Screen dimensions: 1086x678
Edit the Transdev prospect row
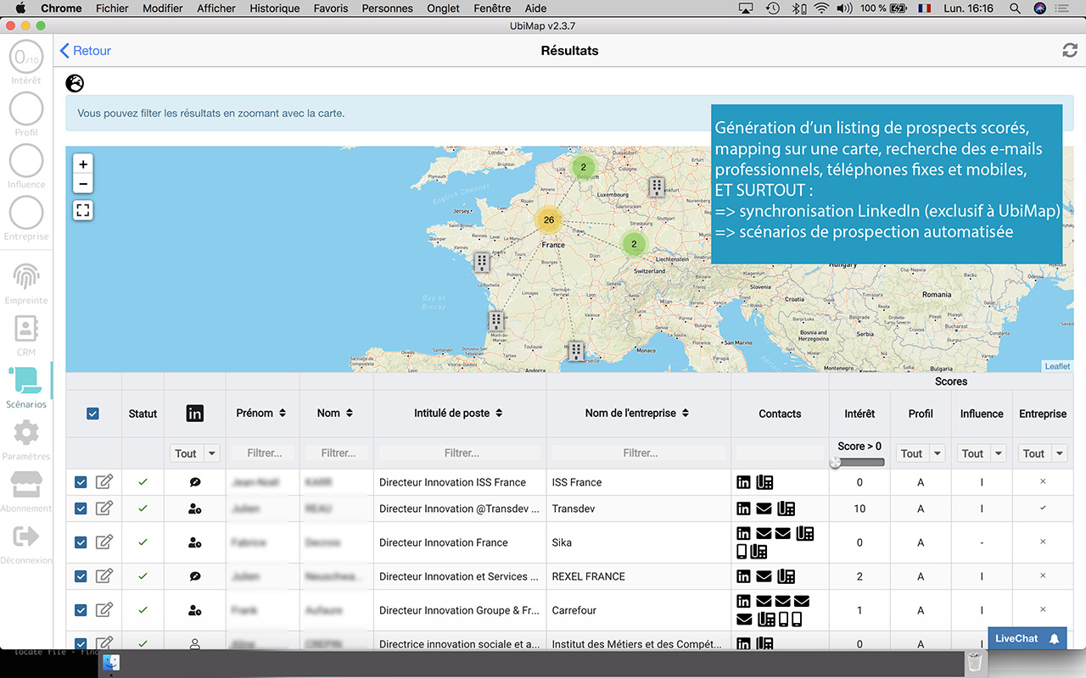104,508
